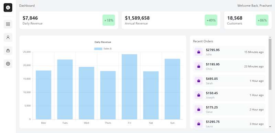Click the Daily Revenue chart title
Image resolution: width=275 pixels, height=133 pixels.
click(x=103, y=42)
